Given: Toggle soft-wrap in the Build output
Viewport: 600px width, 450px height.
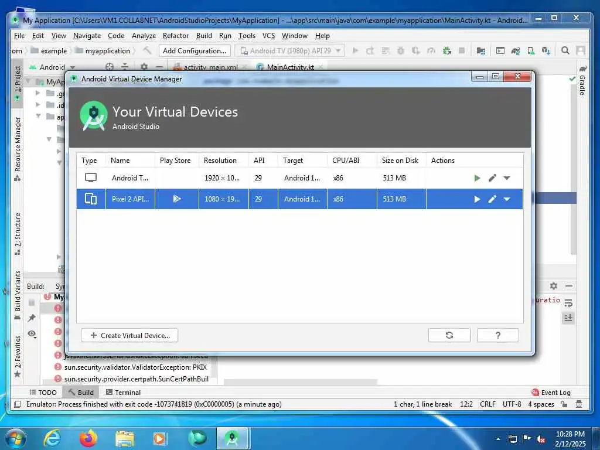Looking at the screenshot, I should pos(568,303).
